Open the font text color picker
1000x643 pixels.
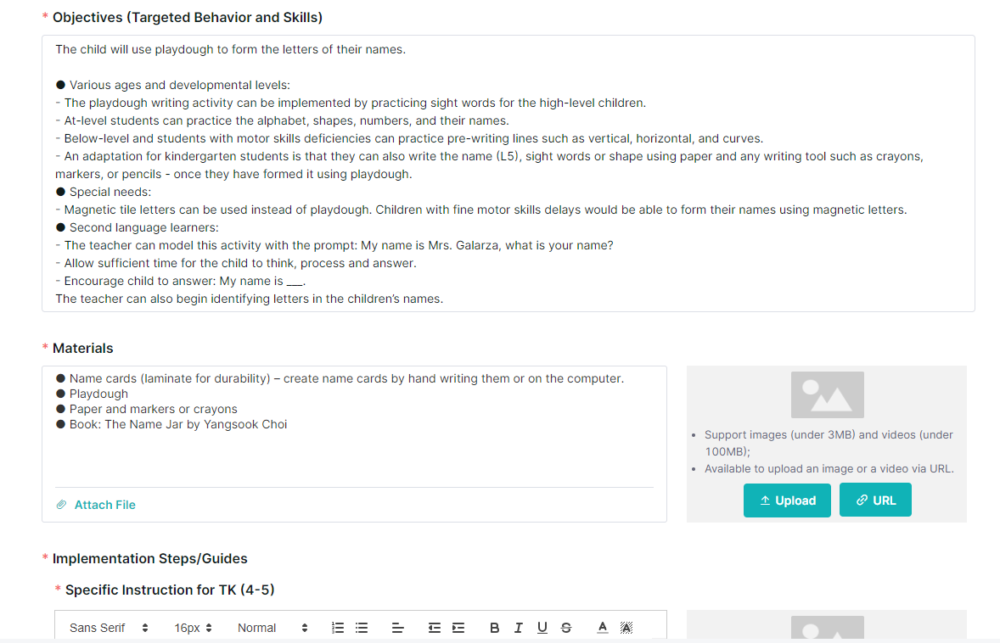coord(603,628)
